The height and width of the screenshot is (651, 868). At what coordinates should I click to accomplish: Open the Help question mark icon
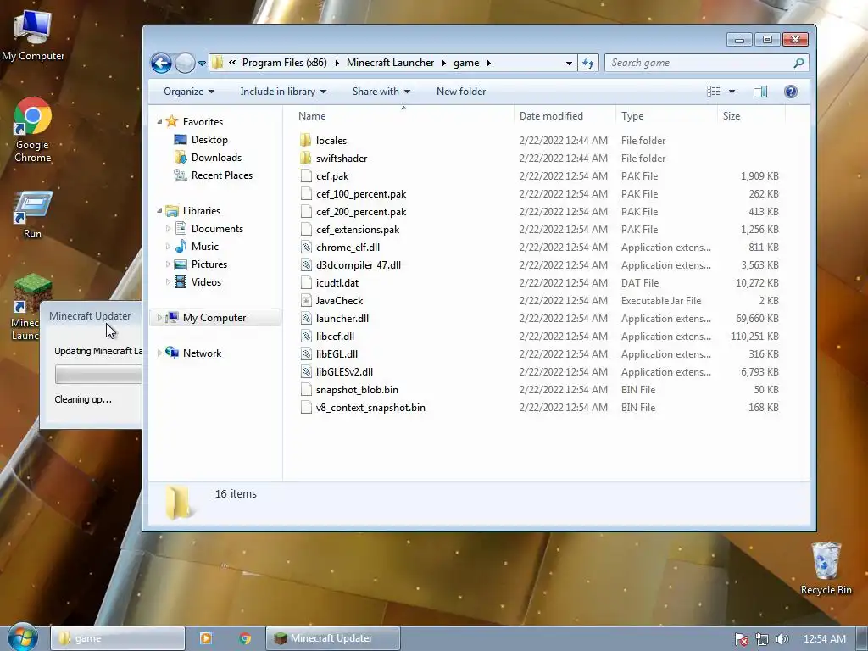click(791, 92)
